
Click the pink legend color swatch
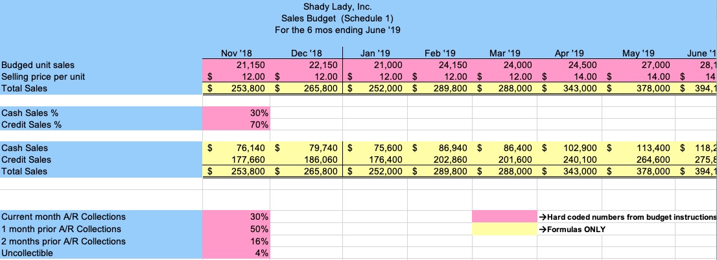[x=504, y=217]
